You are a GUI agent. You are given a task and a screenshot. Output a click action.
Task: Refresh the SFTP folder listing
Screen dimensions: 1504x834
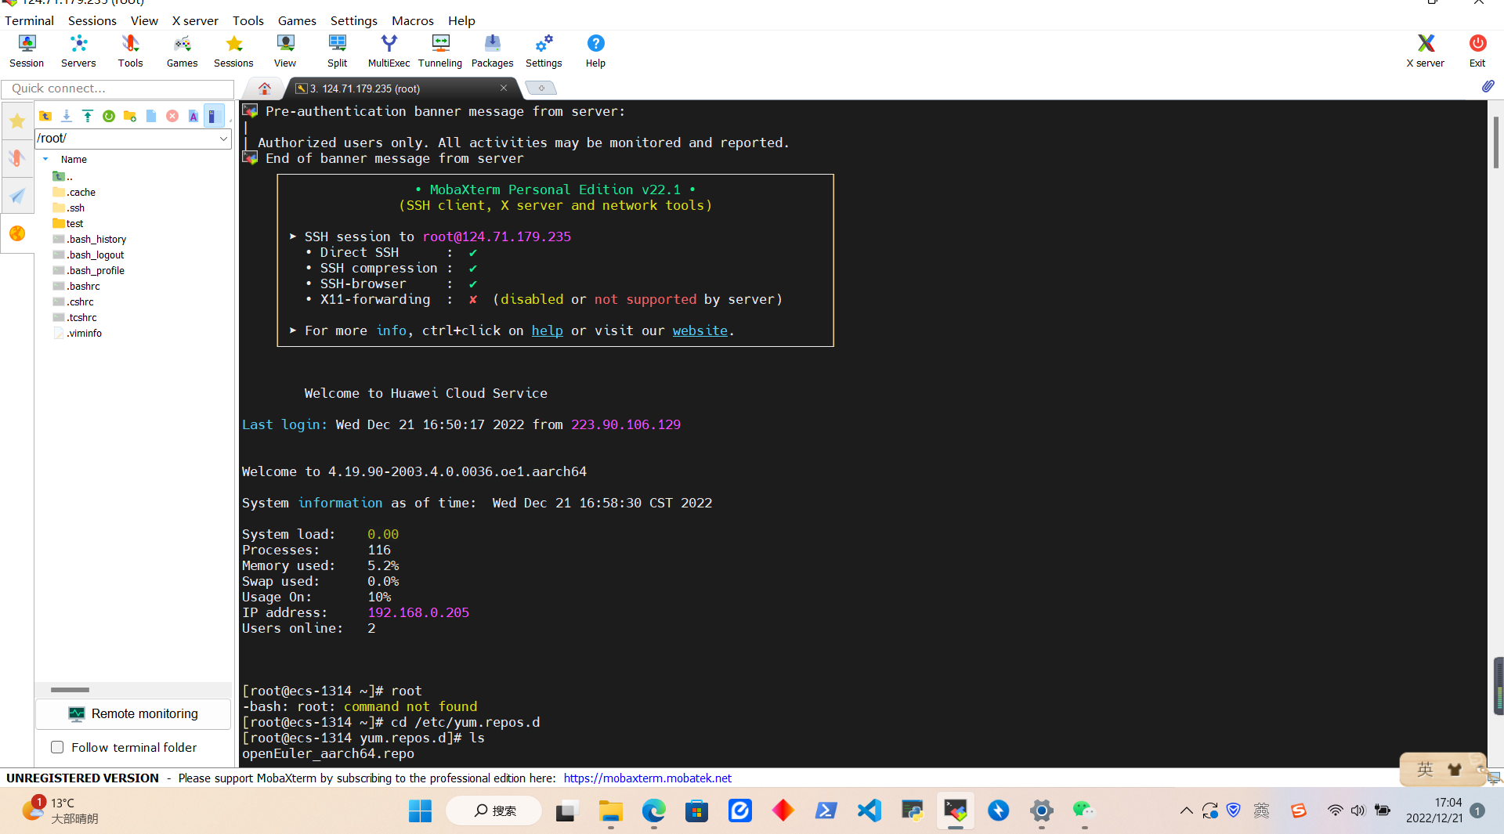pyautogui.click(x=109, y=116)
